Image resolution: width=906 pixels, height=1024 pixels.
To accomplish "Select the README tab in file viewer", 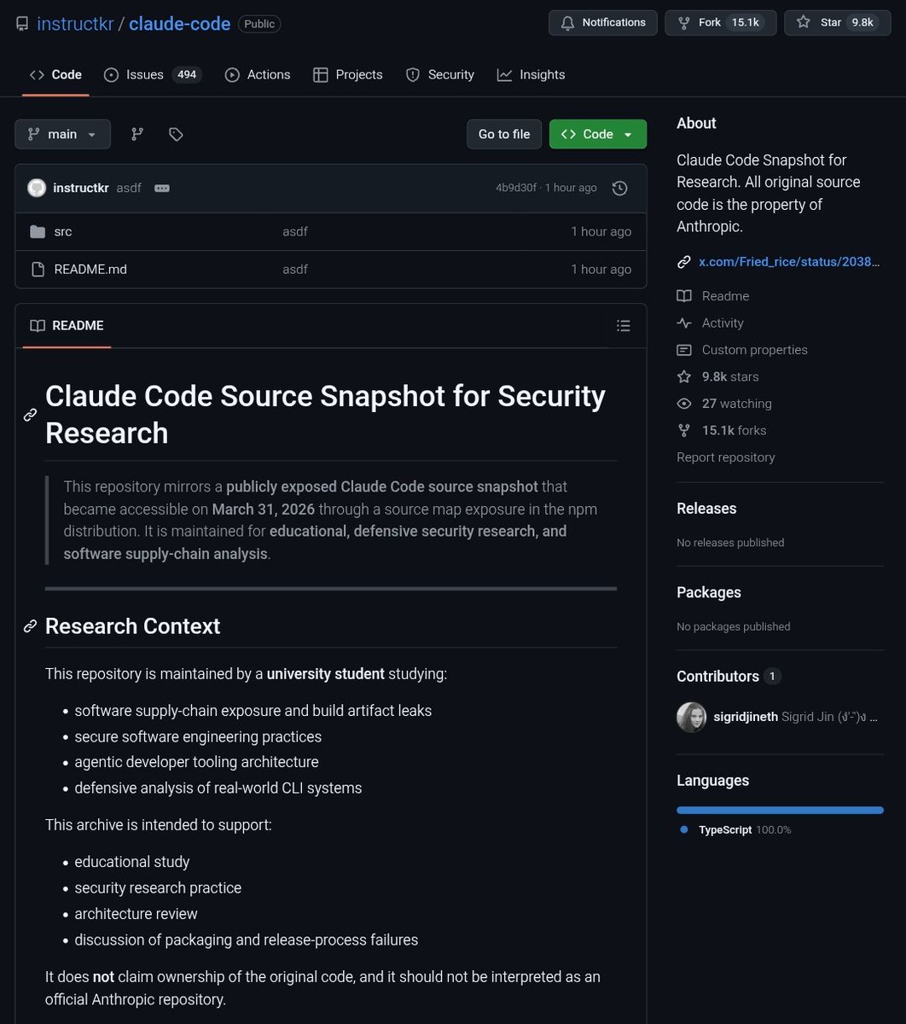I will (67, 325).
